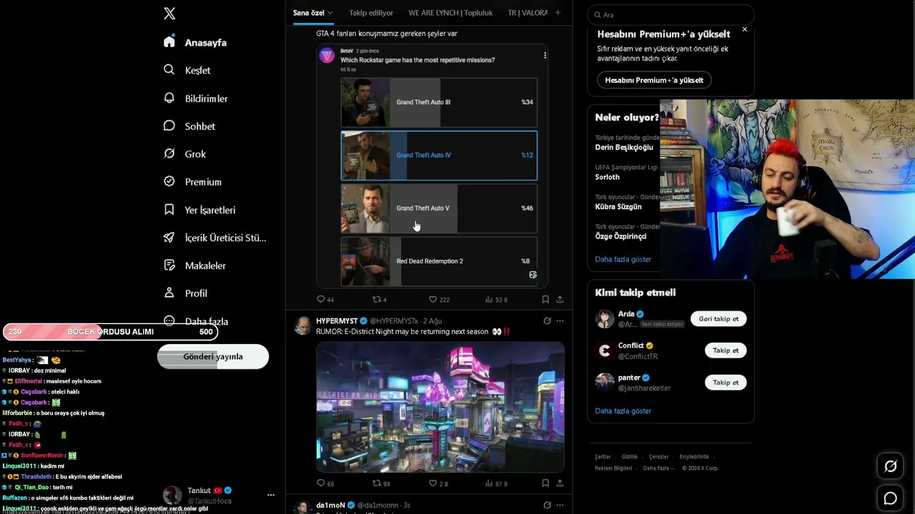Screen dimensions: 915x514
Task: Select the Grand Theft Auto III poll option
Action: [x=439, y=102]
